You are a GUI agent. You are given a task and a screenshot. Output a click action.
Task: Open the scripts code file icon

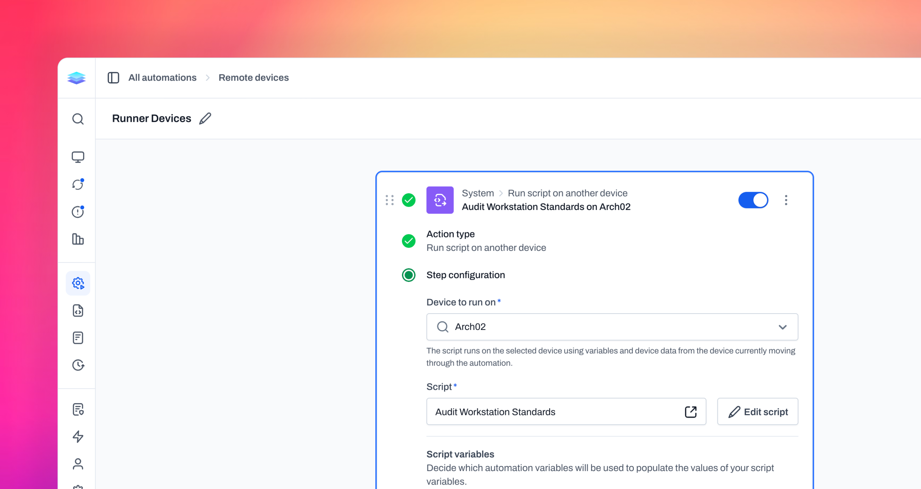coord(78,310)
